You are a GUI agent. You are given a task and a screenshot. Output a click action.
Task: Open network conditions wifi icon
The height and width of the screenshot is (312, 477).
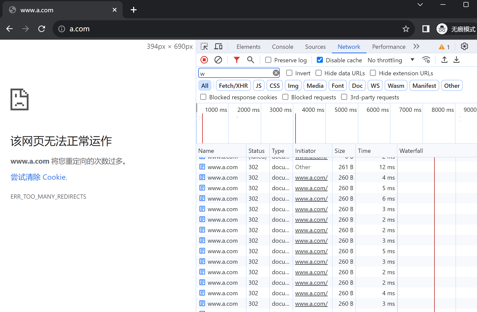click(x=426, y=60)
